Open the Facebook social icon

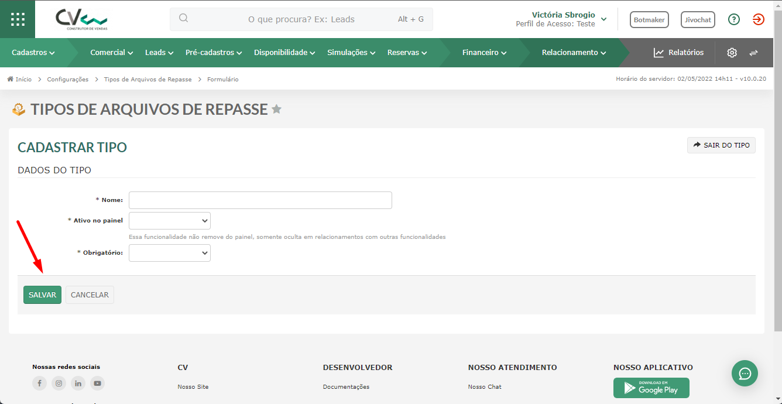coord(39,384)
